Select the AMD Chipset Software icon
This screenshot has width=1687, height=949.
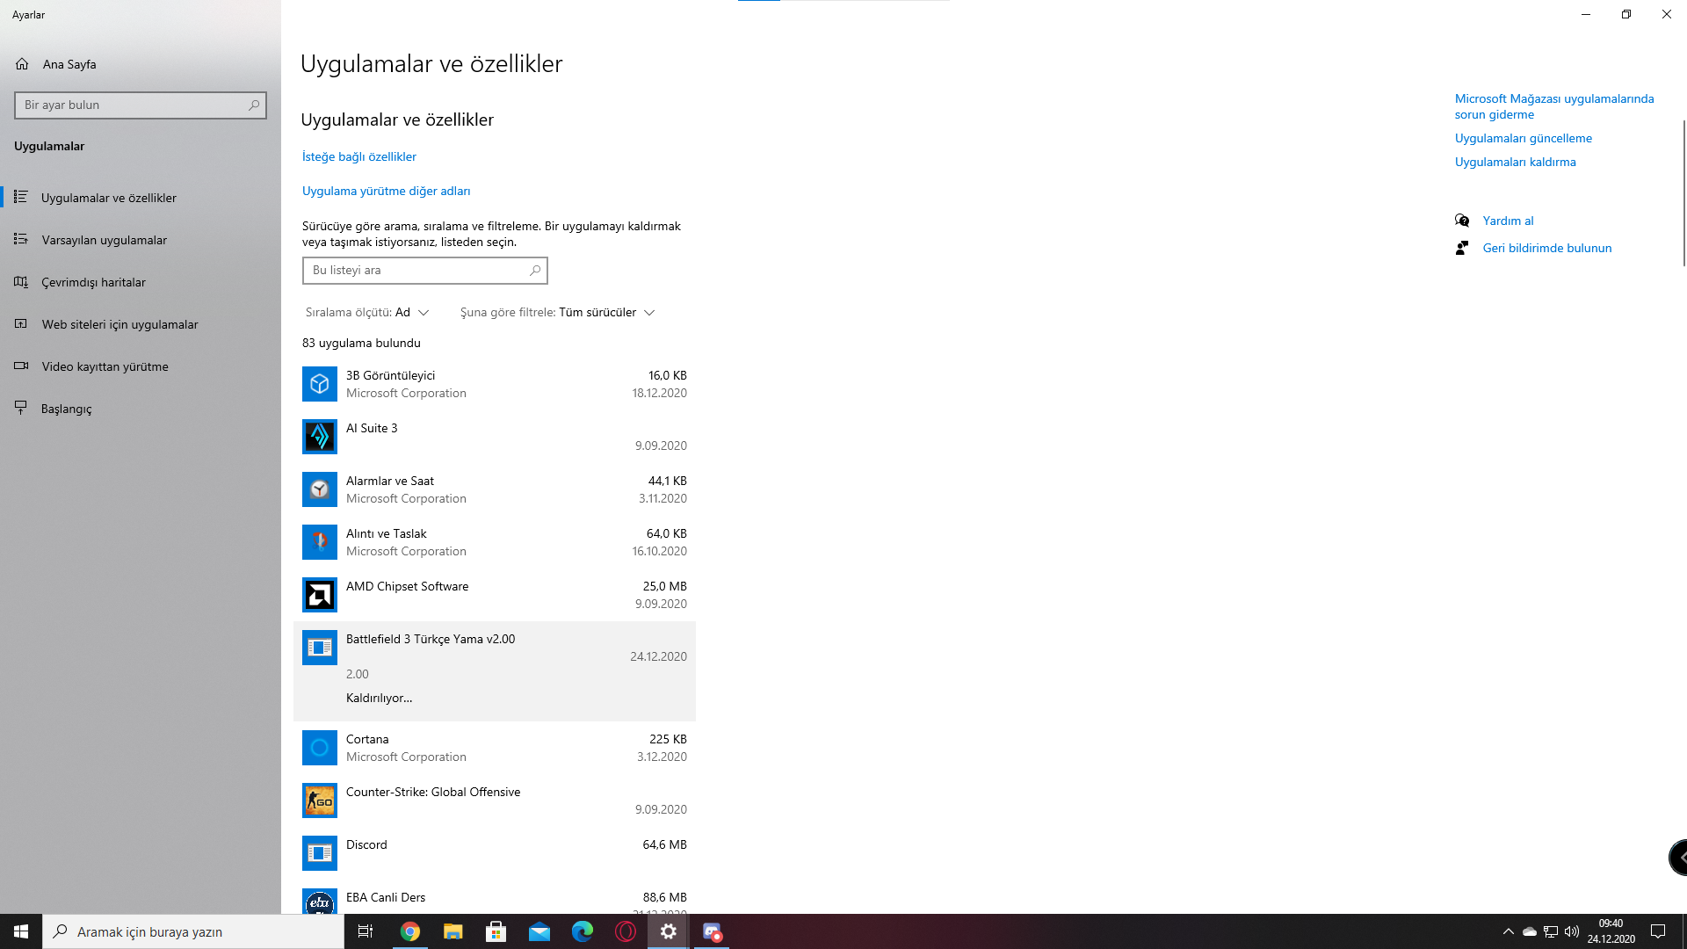pos(320,595)
